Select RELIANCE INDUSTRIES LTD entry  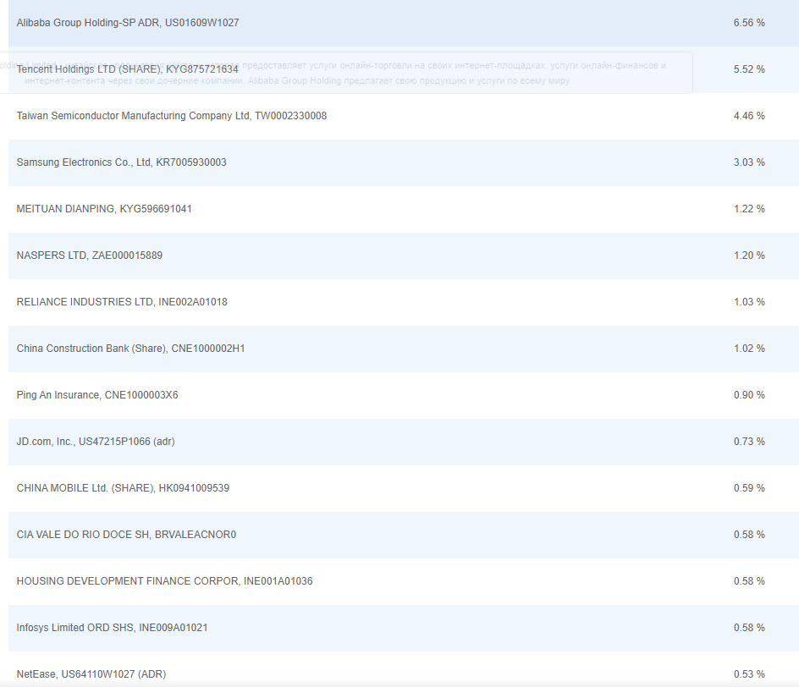point(404,302)
